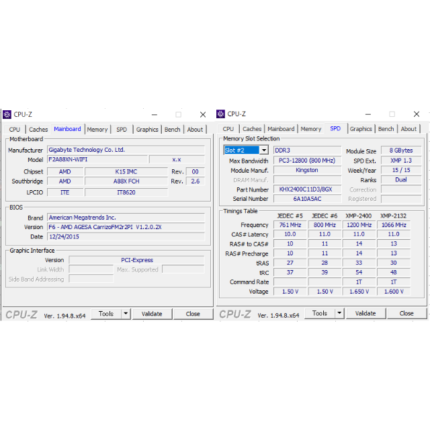
Task: Expand Tools dropdown arrow in left window
Action: coord(126,314)
